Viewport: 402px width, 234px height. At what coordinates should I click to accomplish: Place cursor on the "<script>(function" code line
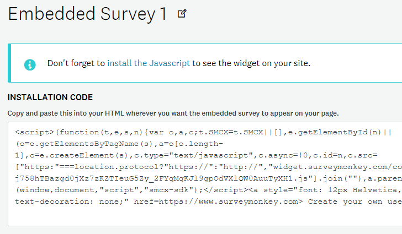click(x=203, y=132)
